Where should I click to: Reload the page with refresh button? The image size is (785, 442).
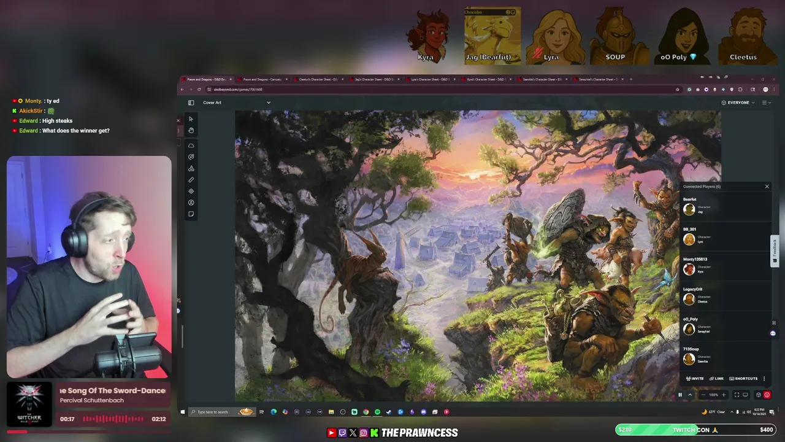pyautogui.click(x=199, y=90)
